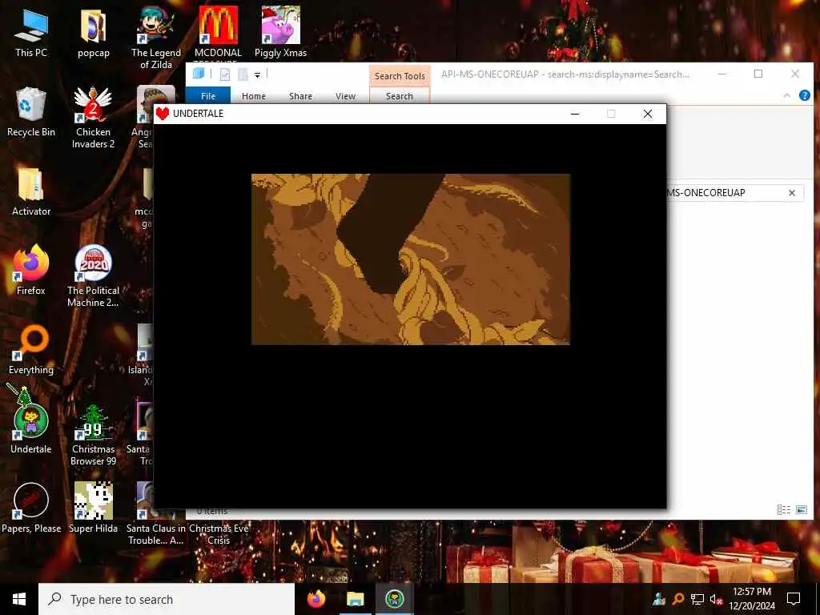Switch to View tab in File Explorer
The height and width of the screenshot is (615, 820).
point(345,96)
